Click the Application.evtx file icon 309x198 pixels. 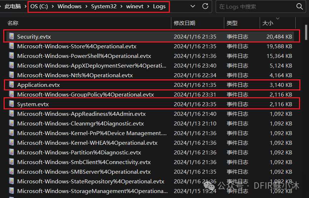click(11, 84)
